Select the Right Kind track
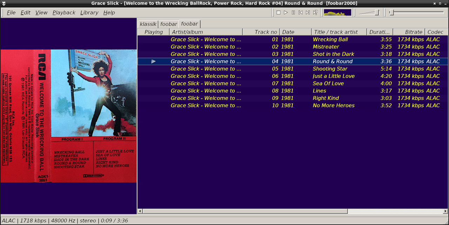This screenshot has height=225, width=449. 293,98
